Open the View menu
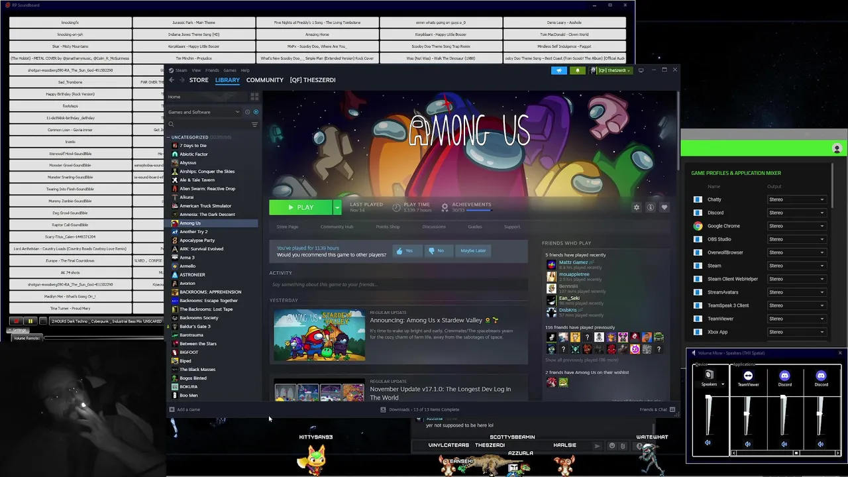848x477 pixels. pyautogui.click(x=196, y=70)
